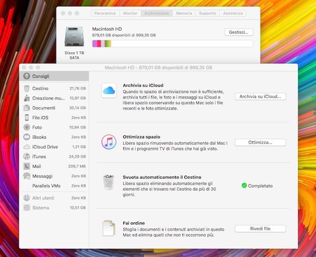The height and width of the screenshot is (257, 316).
Task: Click the Rivedi file button
Action: point(260,229)
